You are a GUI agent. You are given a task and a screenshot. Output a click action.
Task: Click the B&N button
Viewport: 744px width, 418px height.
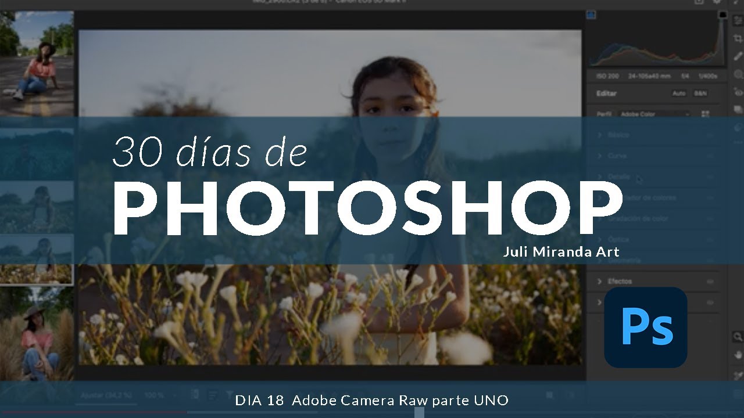pos(700,93)
